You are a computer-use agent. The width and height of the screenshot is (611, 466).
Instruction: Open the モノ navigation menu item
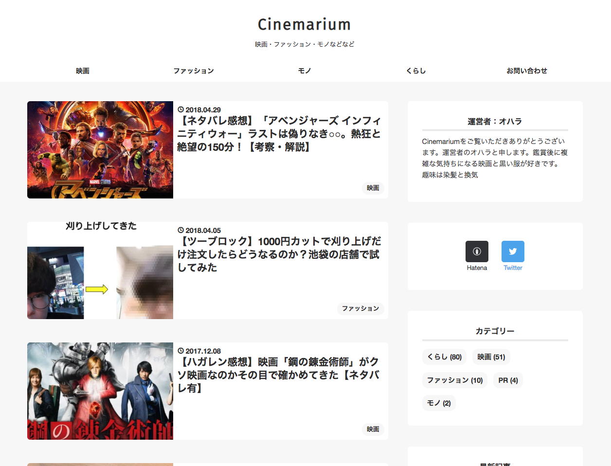point(305,71)
